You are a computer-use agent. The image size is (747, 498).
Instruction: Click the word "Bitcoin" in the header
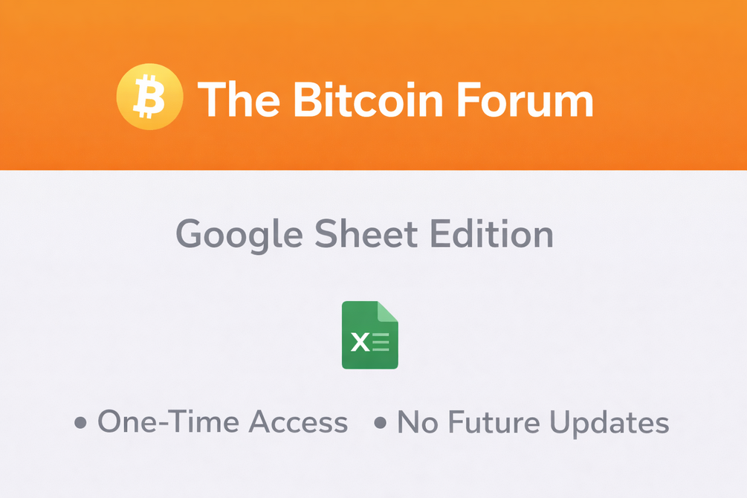365,99
